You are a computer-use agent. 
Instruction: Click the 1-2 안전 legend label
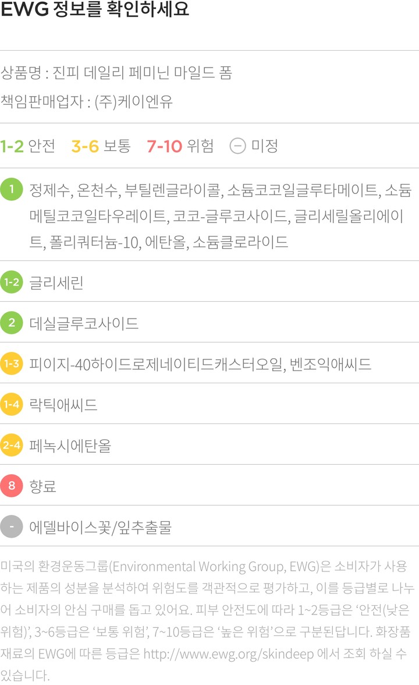point(27,146)
